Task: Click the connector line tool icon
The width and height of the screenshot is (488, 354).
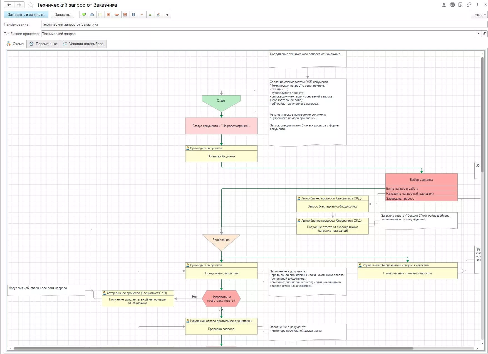Action: point(167,14)
